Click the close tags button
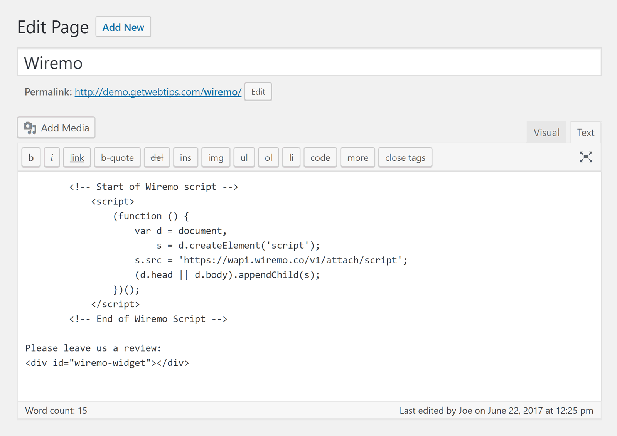This screenshot has height=436, width=617. (405, 158)
